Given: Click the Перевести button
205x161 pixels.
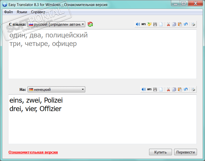Looking at the screenshot, I should pyautogui.click(x=185, y=152).
